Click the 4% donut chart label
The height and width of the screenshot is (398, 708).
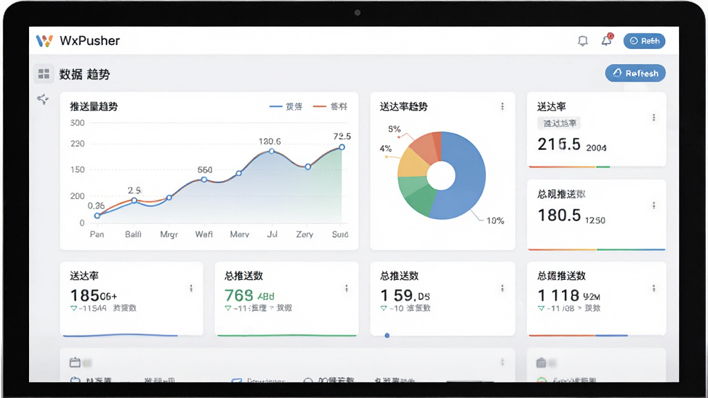pyautogui.click(x=386, y=149)
